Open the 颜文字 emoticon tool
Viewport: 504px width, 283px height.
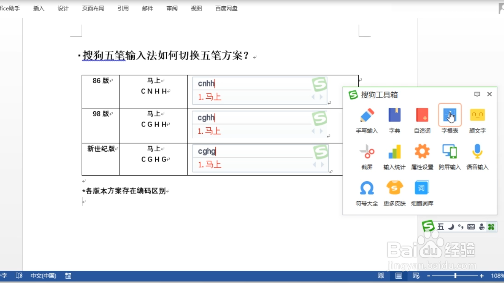477,121
